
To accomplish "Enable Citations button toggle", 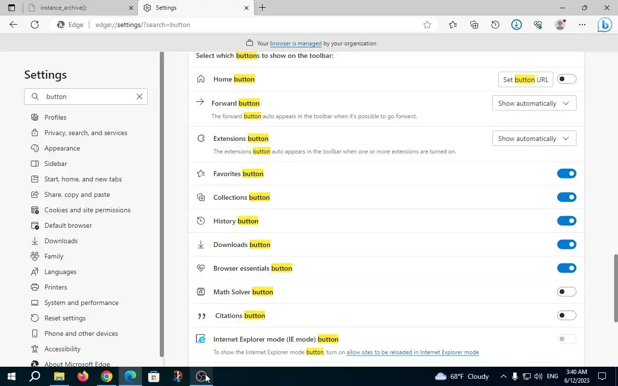I will pos(567,316).
